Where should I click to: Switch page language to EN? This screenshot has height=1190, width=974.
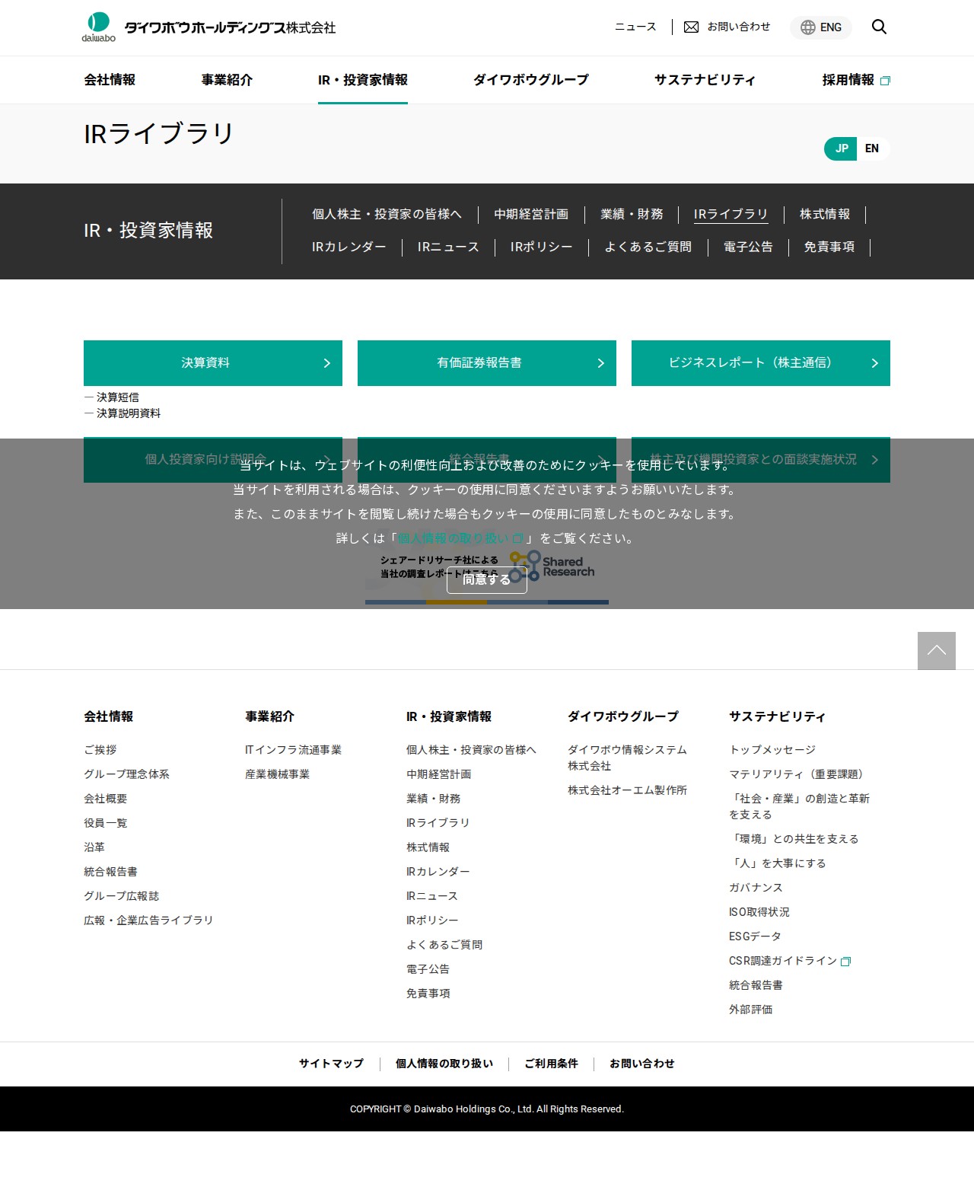click(872, 148)
